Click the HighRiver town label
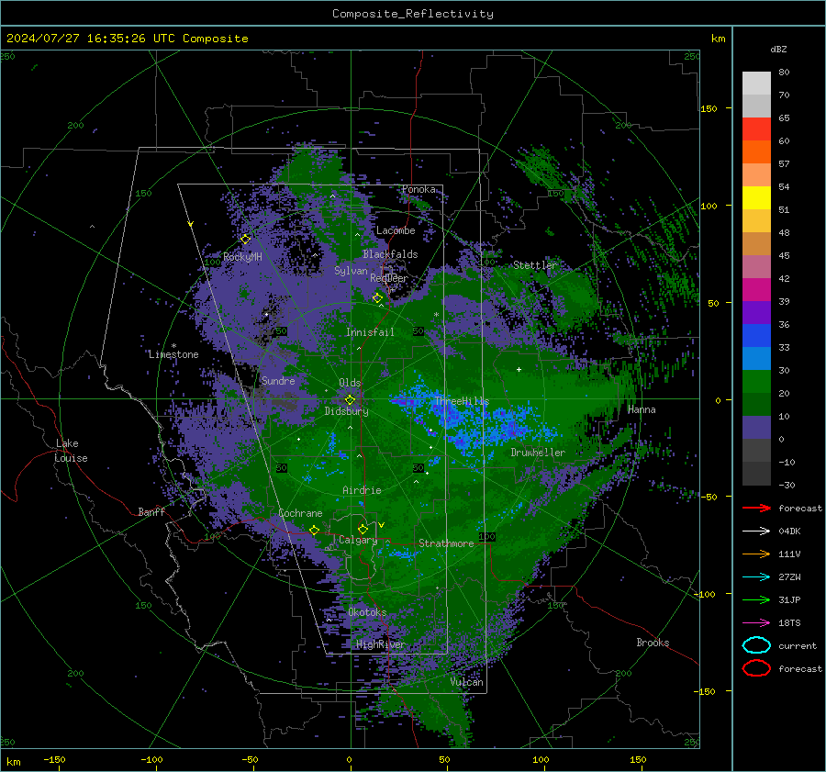The width and height of the screenshot is (826, 772). pyautogui.click(x=380, y=644)
